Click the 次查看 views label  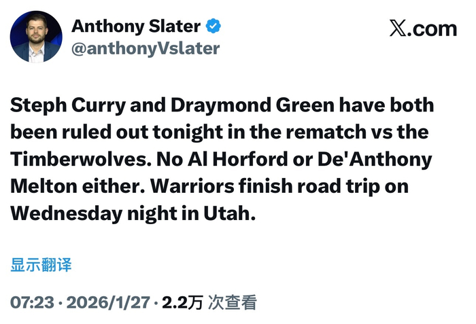(x=232, y=302)
